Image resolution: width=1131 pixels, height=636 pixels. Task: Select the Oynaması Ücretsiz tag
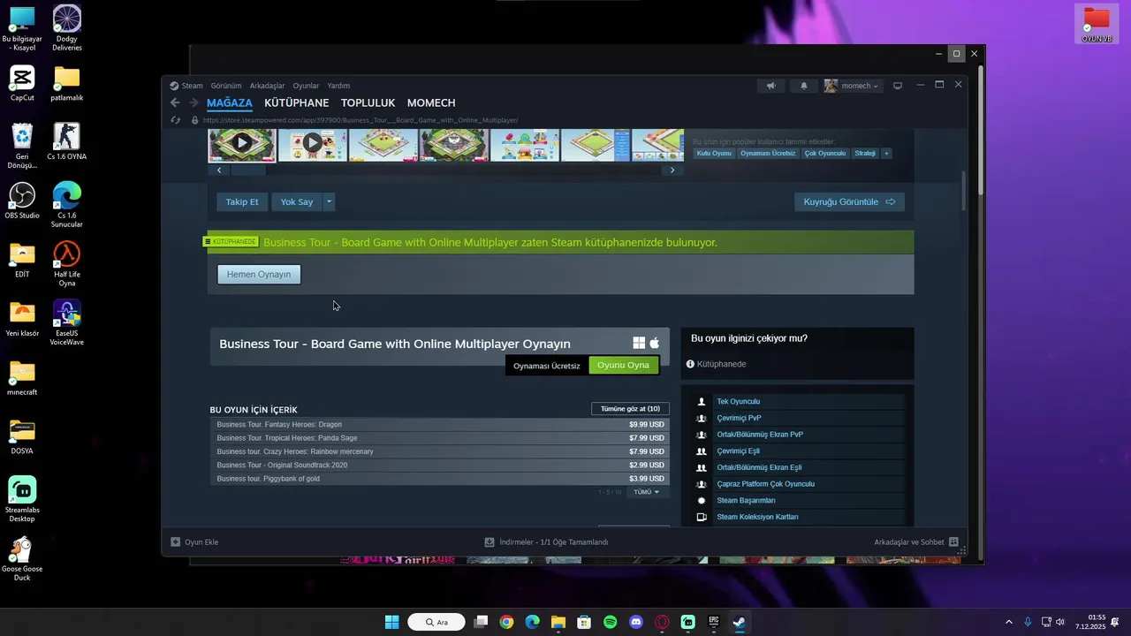click(768, 153)
